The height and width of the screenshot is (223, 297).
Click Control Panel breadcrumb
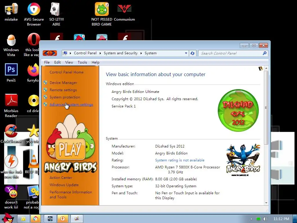tap(85, 53)
